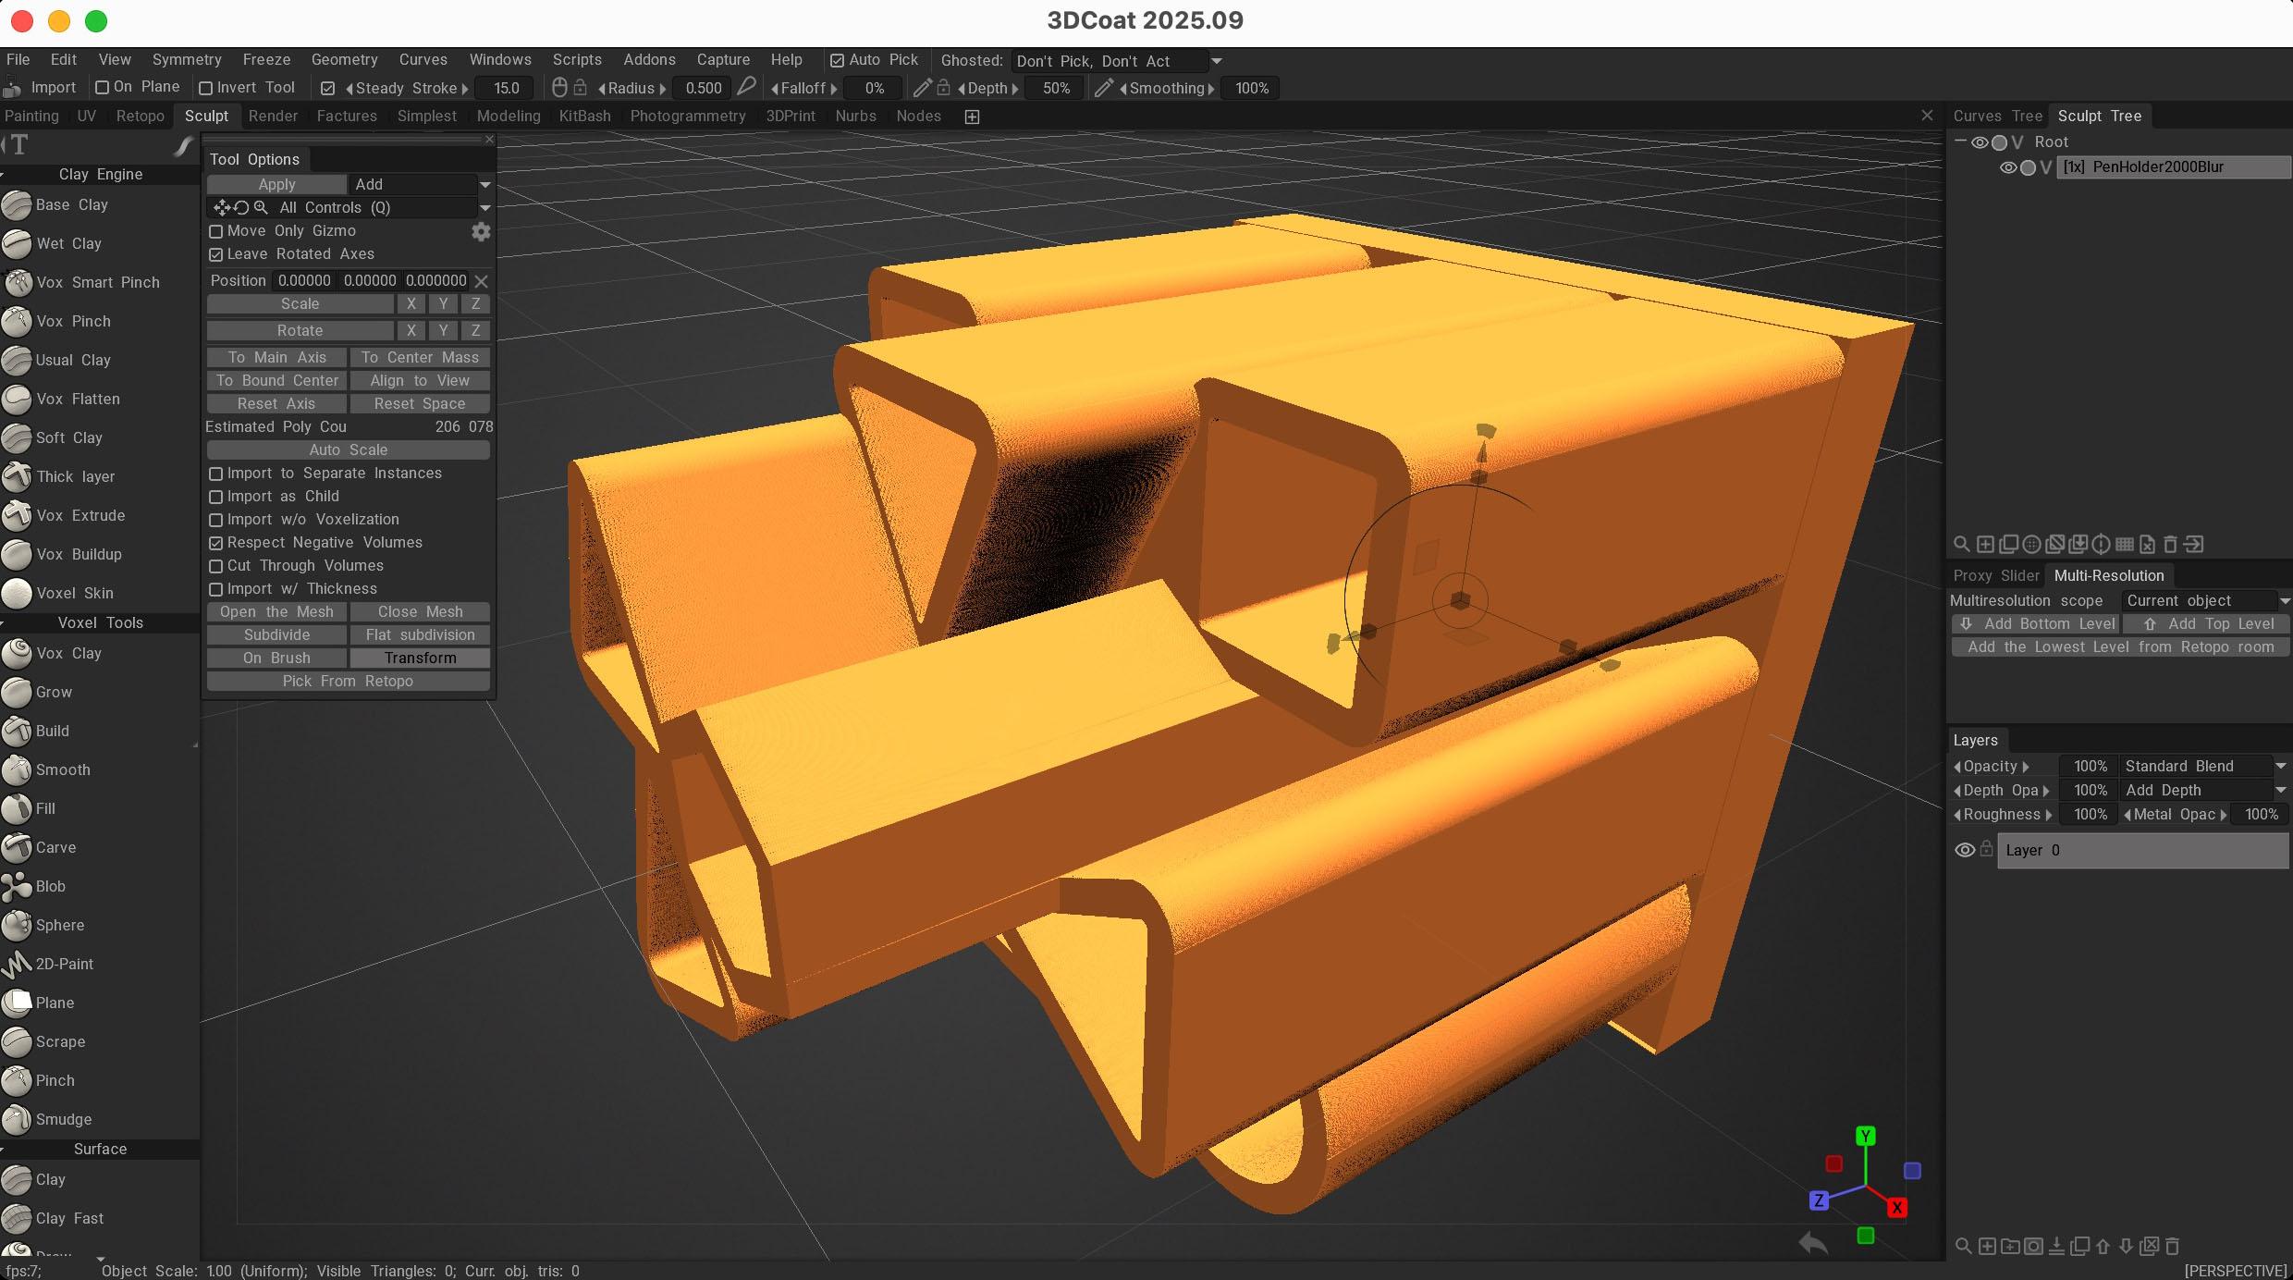Pick the 2D-Paint tool icon
The image size is (2293, 1280).
pyautogui.click(x=17, y=964)
